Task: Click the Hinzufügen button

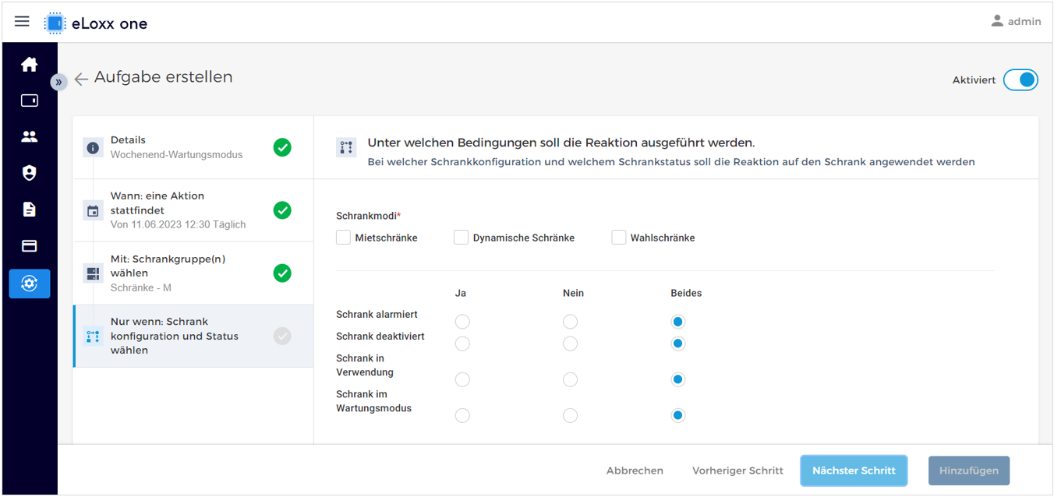Action: coord(969,471)
